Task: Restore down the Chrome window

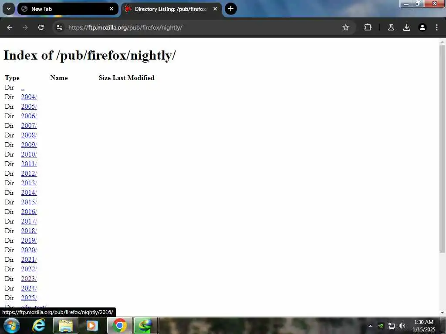Action: coord(418,4)
